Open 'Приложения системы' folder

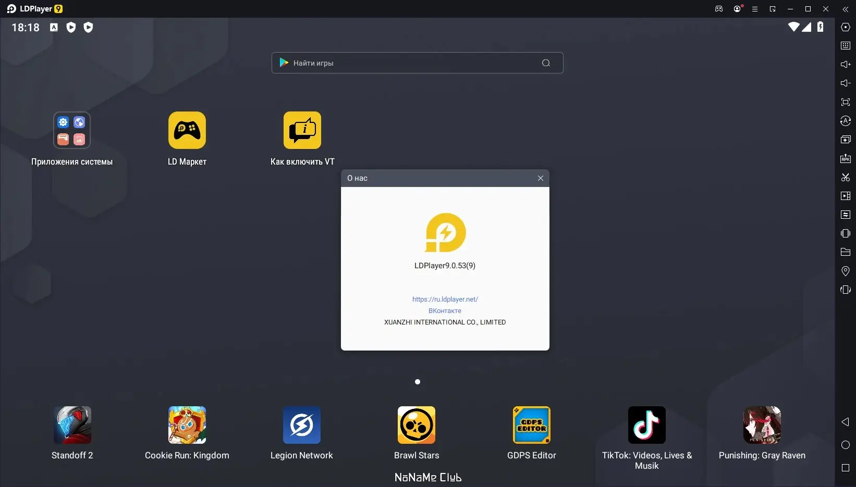tap(72, 130)
